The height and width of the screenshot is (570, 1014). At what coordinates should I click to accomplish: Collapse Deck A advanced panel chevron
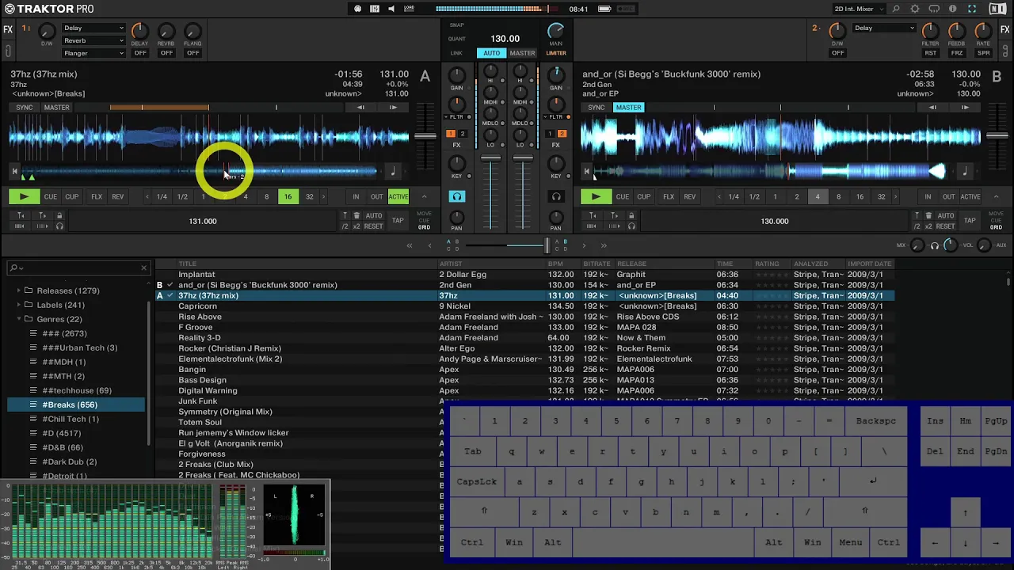pos(424,196)
